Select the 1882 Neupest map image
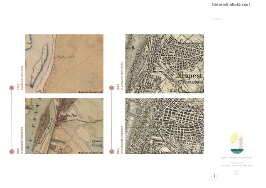This screenshot has width=266, height=188. [164, 63]
